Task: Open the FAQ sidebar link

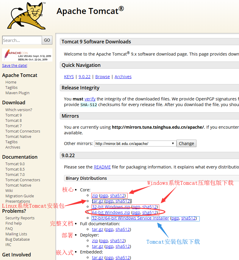Action: point(9,229)
